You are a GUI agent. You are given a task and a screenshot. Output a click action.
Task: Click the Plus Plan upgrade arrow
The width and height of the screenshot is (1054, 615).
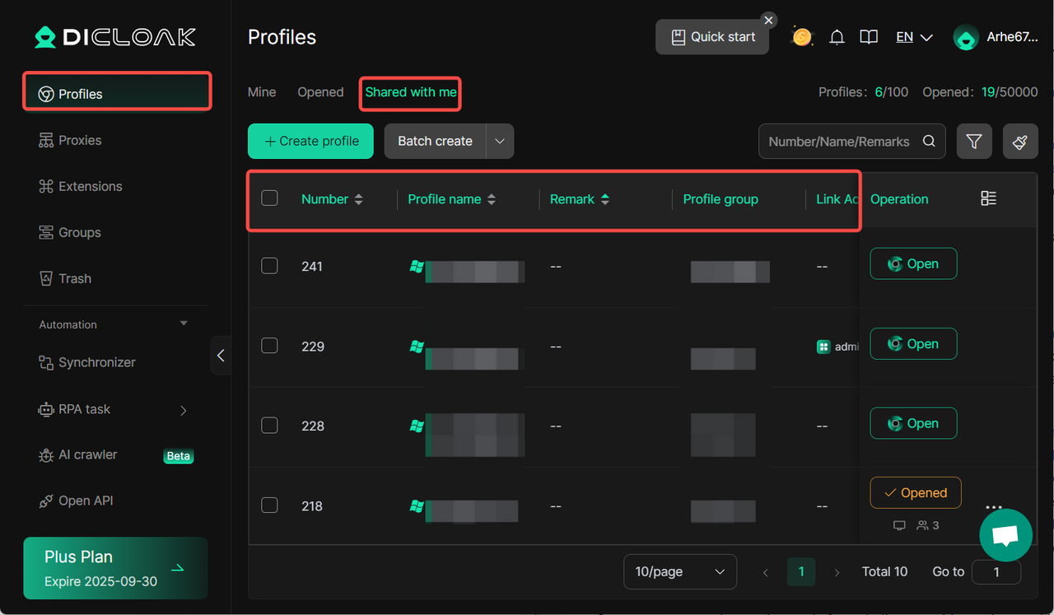coord(177,568)
